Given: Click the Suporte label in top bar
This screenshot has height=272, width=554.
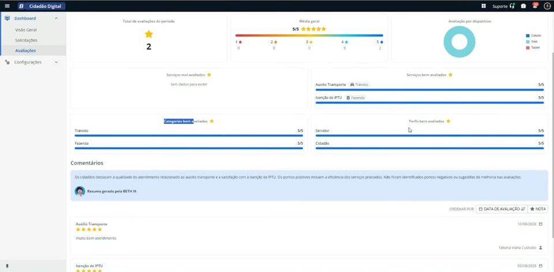Looking at the screenshot, I should [500, 6].
